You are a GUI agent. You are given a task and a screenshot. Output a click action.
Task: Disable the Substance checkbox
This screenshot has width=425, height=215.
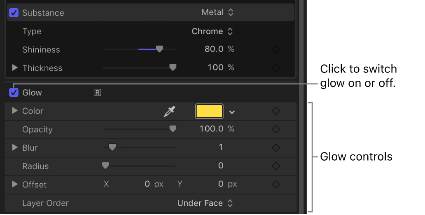tap(14, 13)
